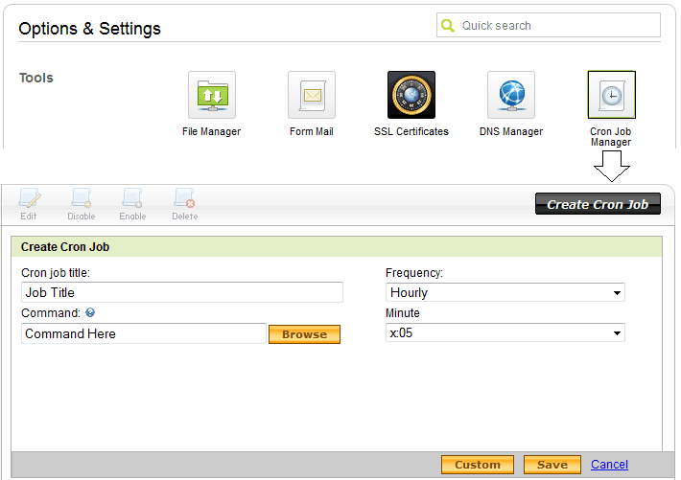The image size is (681, 480).
Task: Click the Cancel link
Action: pos(609,465)
